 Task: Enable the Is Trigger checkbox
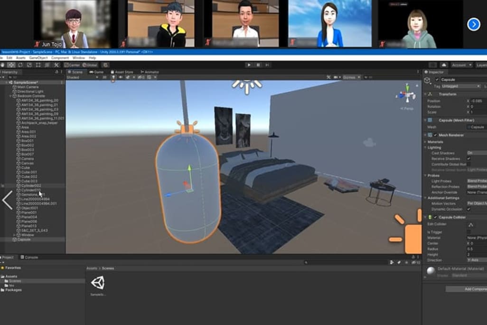tap(468, 232)
